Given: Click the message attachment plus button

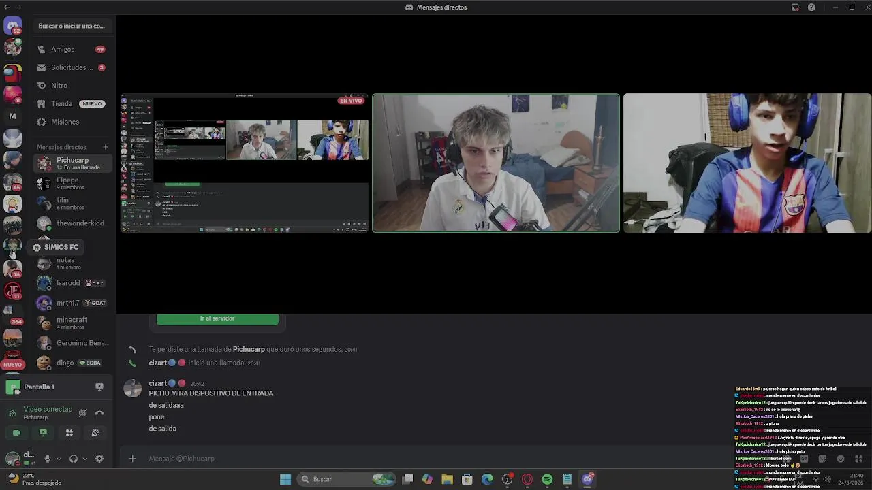Looking at the screenshot, I should point(133,459).
